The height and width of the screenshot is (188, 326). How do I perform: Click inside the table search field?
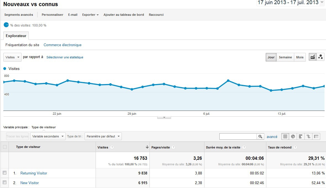coord(238,136)
